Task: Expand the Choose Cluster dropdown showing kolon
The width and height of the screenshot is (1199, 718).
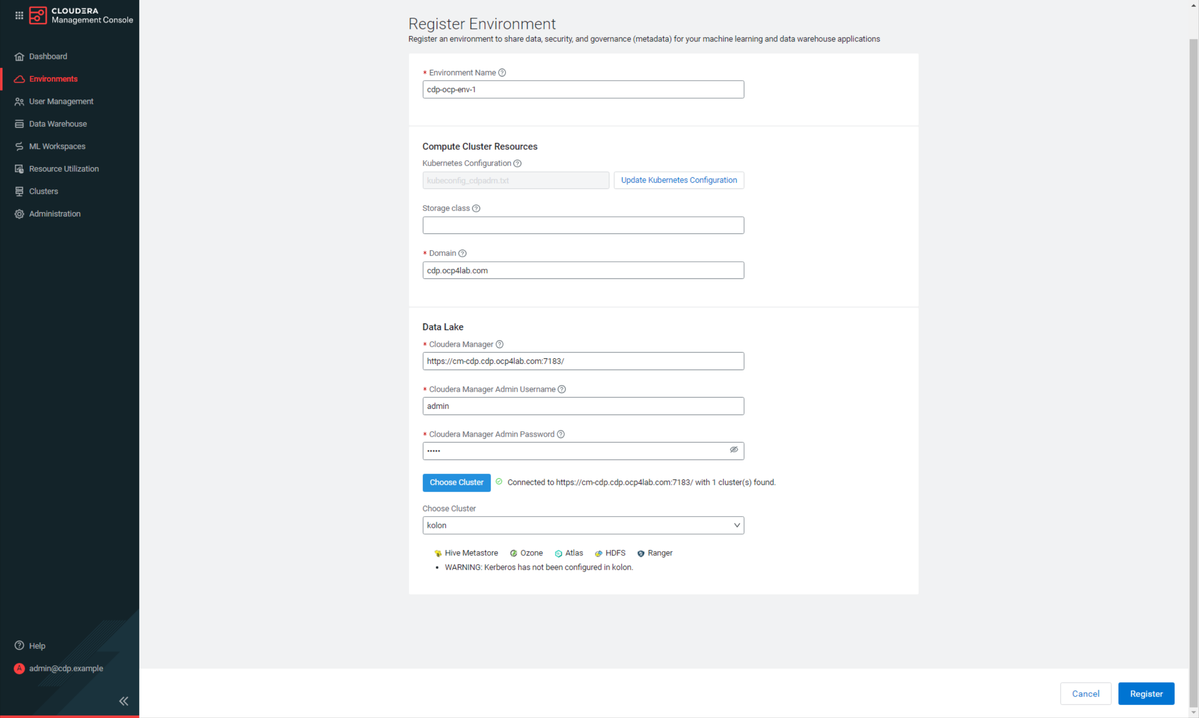Action: (x=583, y=525)
